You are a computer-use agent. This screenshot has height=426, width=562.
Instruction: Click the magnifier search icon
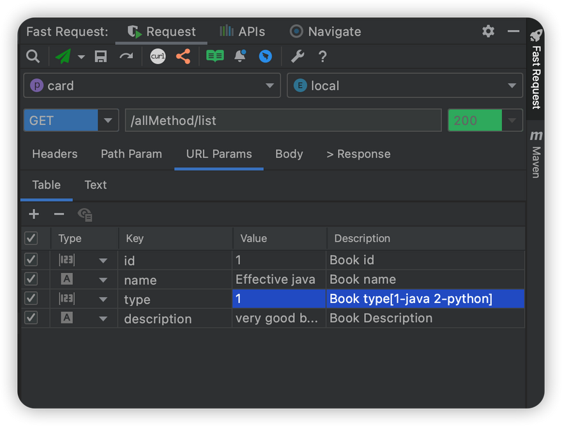pyautogui.click(x=33, y=57)
